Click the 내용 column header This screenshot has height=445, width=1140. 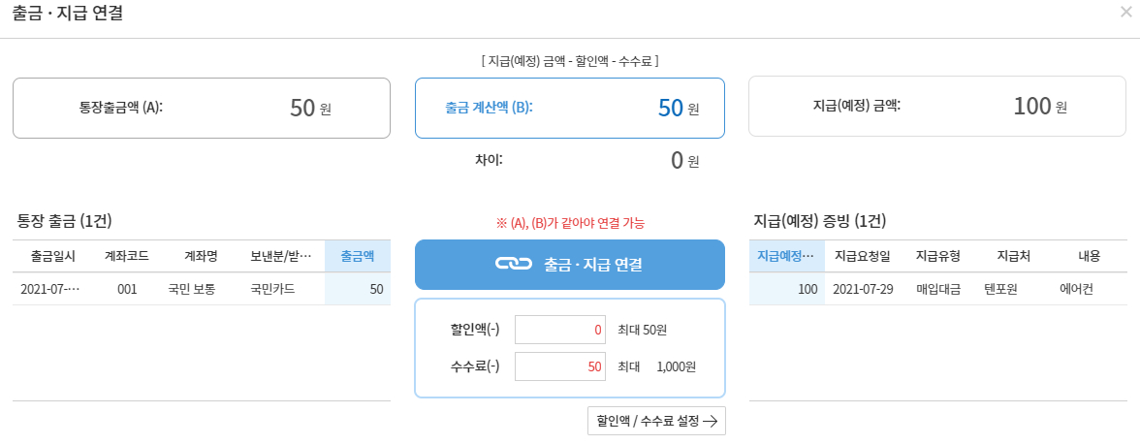click(1089, 256)
